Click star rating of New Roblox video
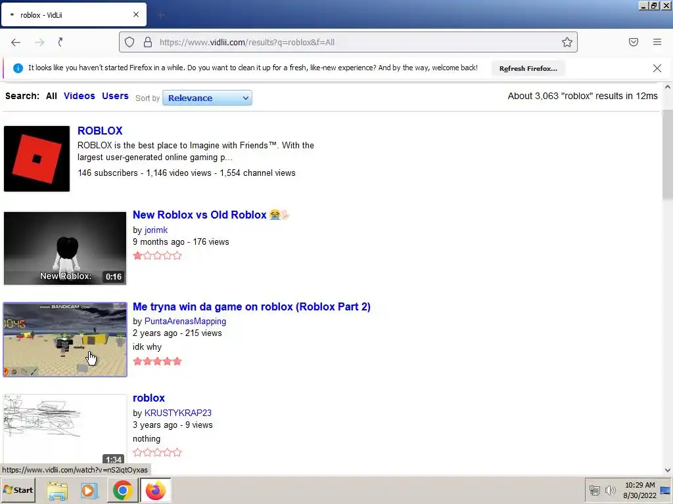673x504 pixels. pos(158,256)
